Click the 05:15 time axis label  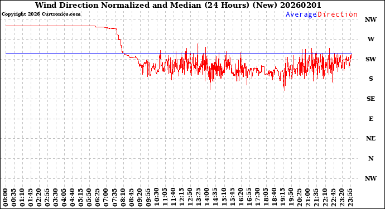click(81, 198)
